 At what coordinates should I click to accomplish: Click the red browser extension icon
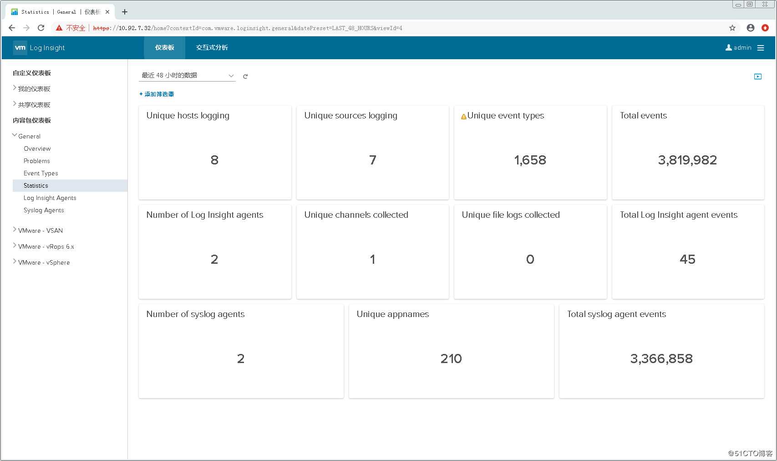click(765, 28)
